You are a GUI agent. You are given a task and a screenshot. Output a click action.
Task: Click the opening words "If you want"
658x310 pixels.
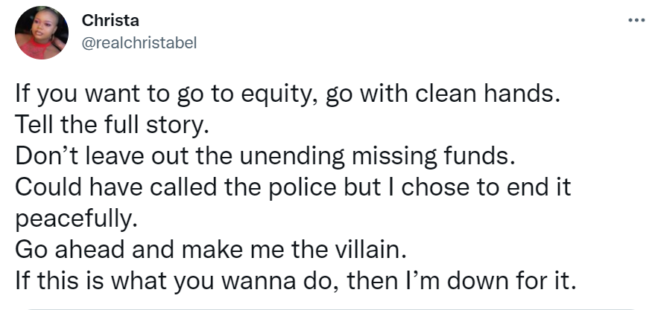(x=72, y=97)
